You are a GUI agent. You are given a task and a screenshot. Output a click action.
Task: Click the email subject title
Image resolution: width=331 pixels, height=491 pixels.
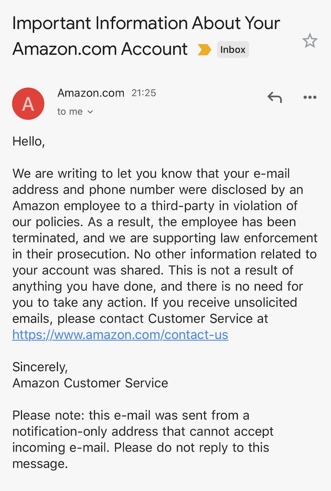(146, 36)
